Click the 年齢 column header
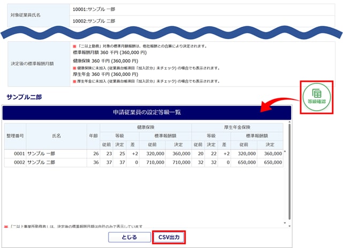 coord(94,136)
